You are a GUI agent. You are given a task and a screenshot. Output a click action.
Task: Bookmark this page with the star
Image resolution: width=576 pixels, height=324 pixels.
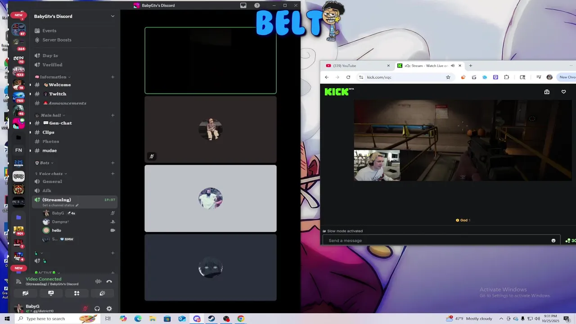pyautogui.click(x=448, y=77)
